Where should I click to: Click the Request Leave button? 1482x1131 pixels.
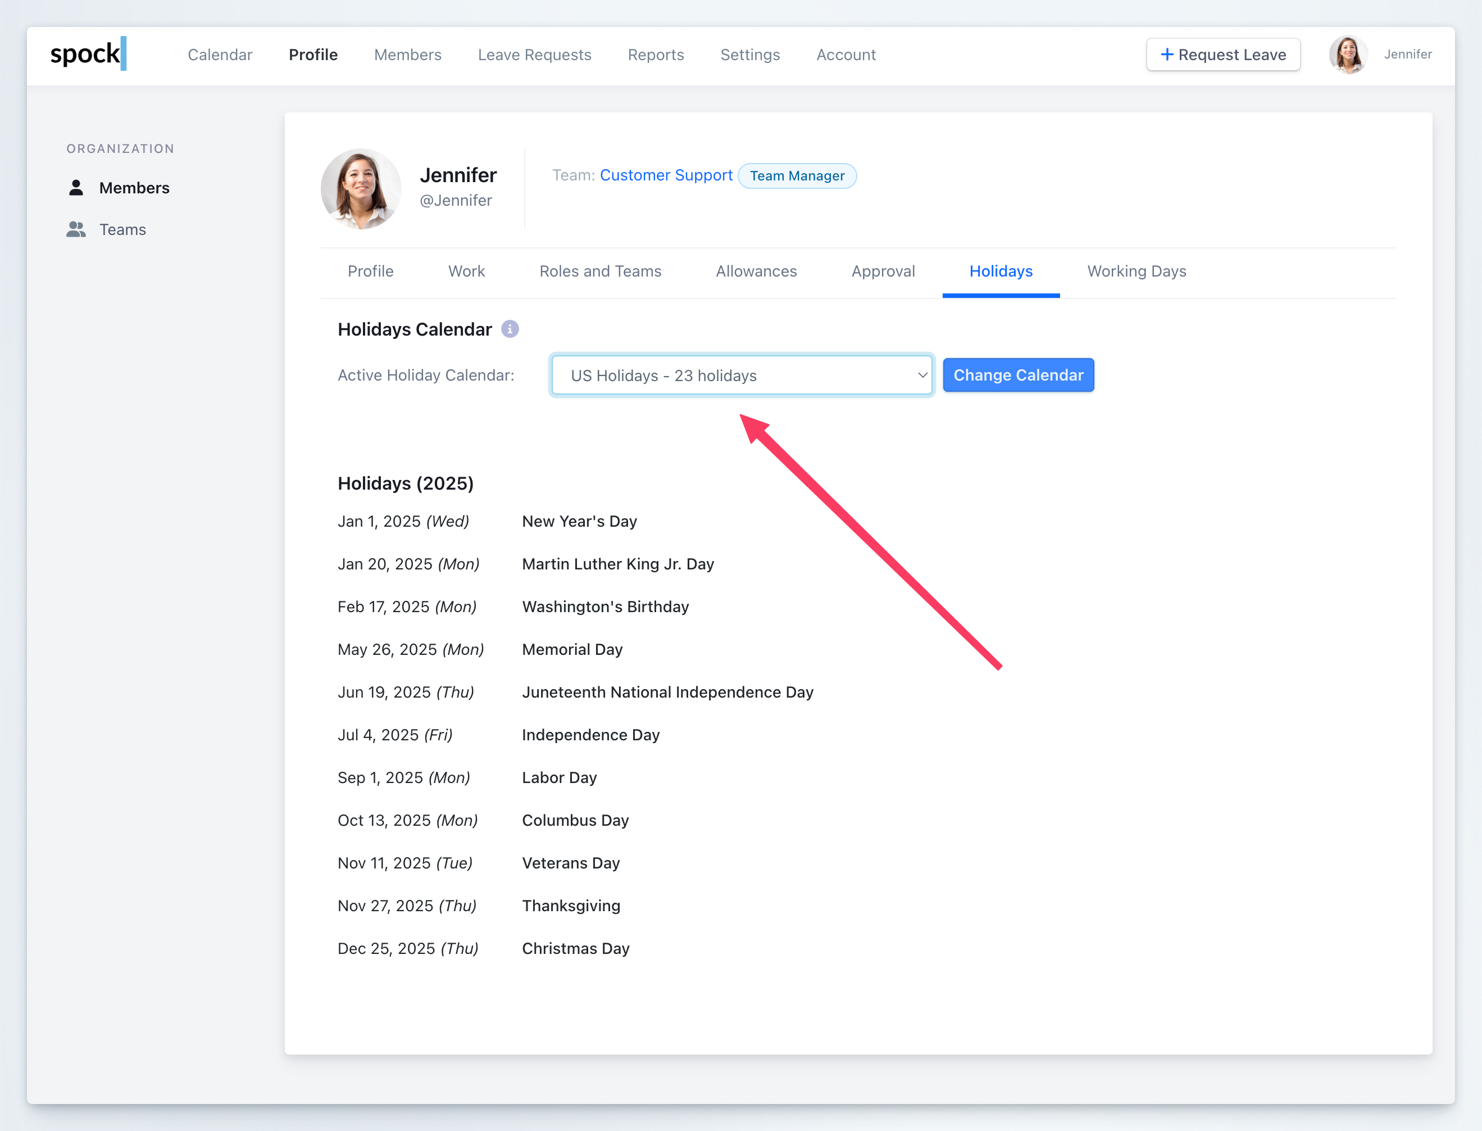pos(1223,55)
